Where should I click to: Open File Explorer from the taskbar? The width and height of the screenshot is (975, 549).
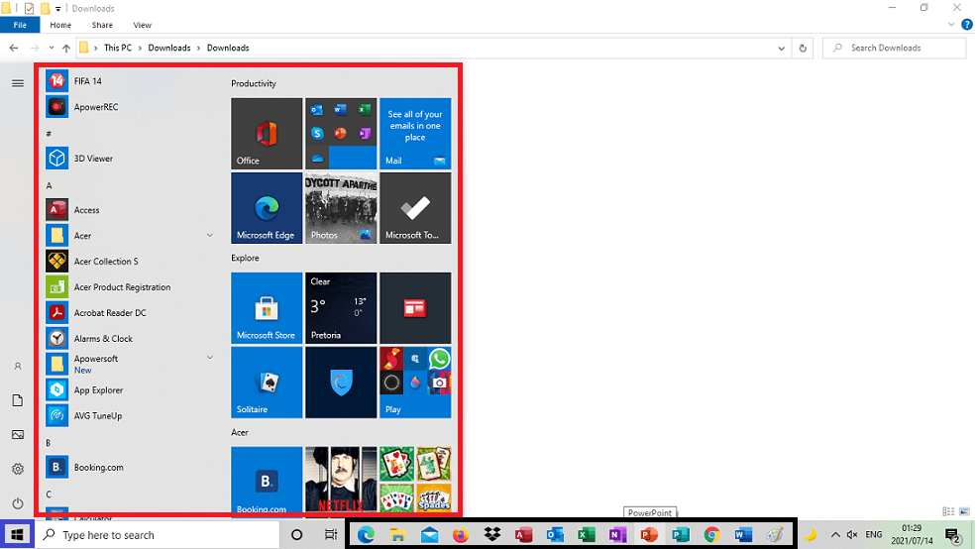tap(397, 535)
